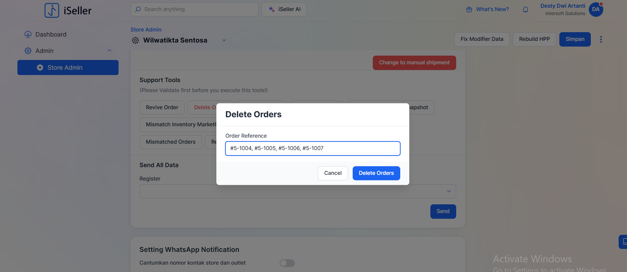Open the chat widget at right edge
This screenshot has height=272, width=627.
click(623, 242)
